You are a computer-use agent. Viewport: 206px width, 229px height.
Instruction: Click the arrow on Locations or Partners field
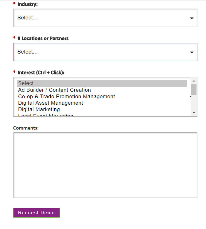tap(192, 52)
